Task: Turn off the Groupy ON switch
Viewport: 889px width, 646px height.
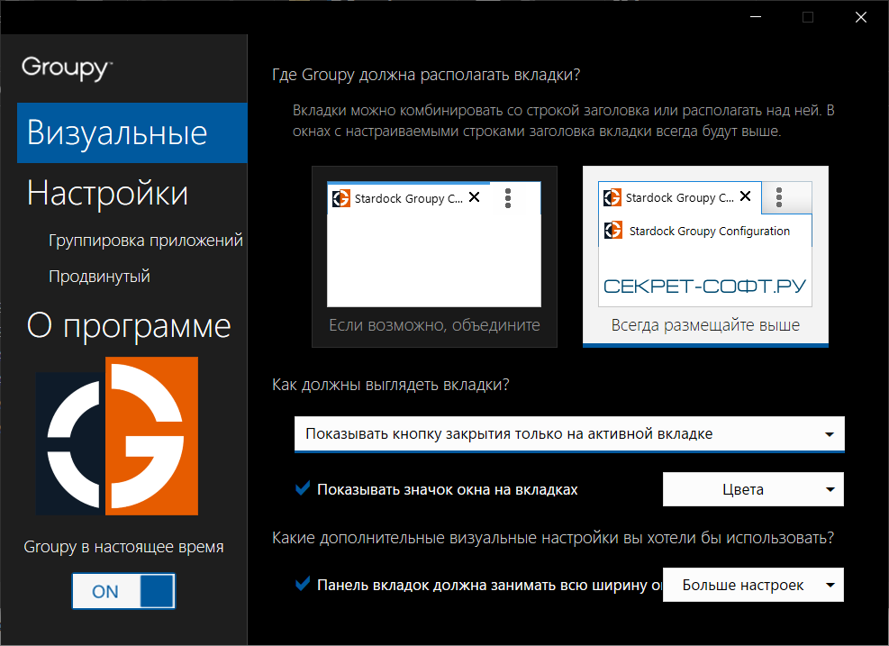Action: 123,591
